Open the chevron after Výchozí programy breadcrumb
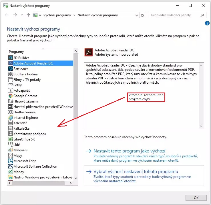The image size is (211, 205). [x=74, y=15]
